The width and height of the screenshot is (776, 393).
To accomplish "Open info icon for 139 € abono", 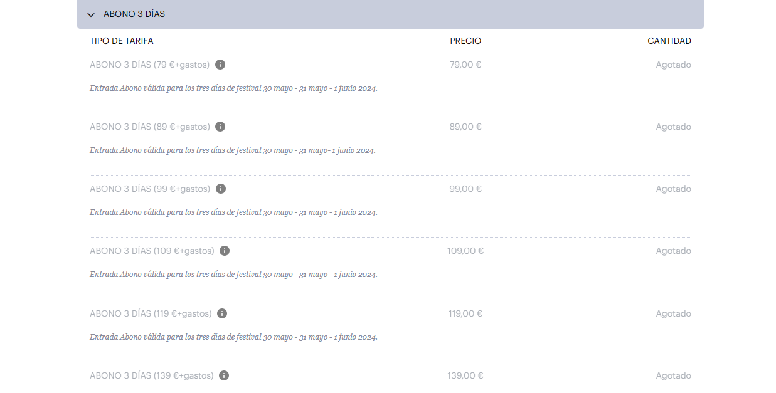I will (224, 375).
